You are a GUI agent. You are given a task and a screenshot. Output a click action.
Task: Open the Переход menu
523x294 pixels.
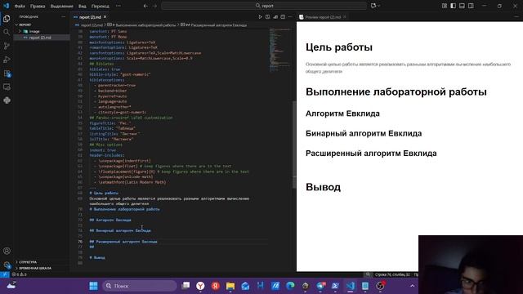pos(100,6)
